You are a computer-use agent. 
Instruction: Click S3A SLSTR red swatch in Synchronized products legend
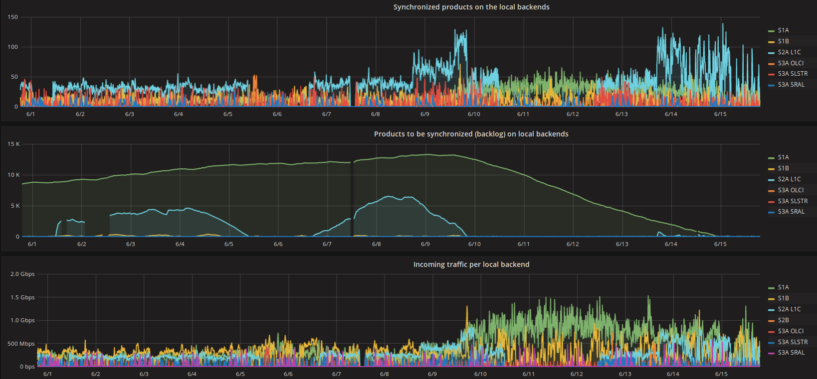point(771,74)
